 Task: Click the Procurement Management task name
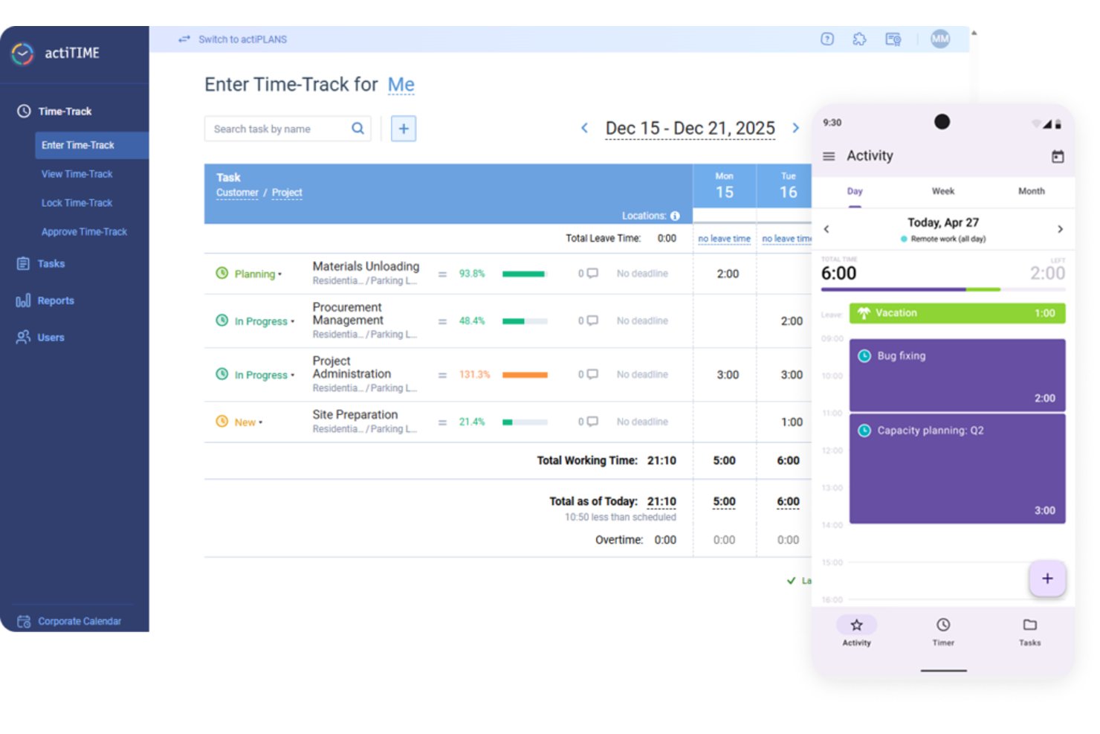348,314
